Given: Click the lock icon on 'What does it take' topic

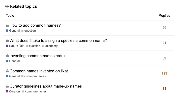Looking at the screenshot, I should point(7,41).
